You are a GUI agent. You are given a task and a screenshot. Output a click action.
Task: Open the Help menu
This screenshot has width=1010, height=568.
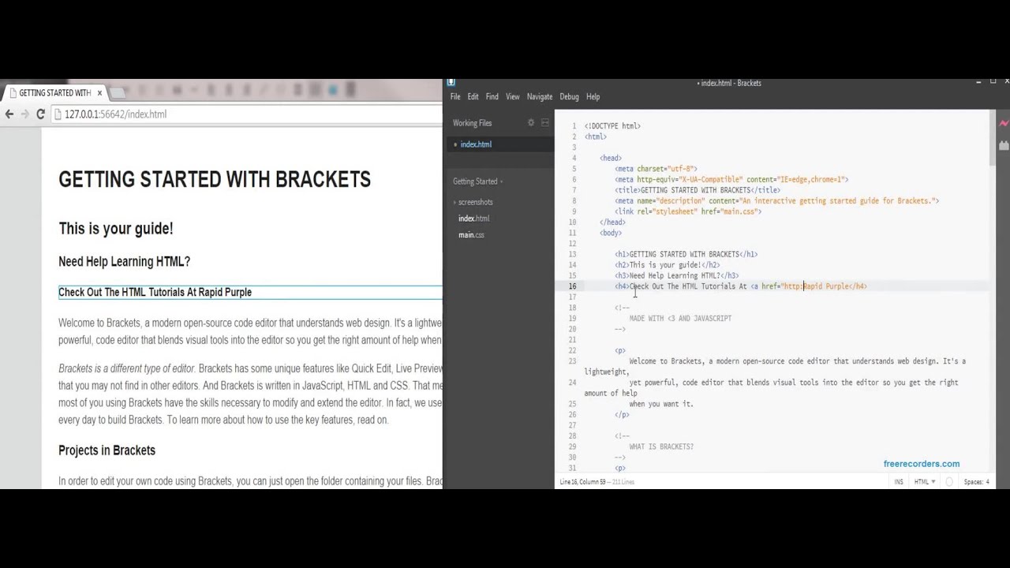tap(593, 97)
